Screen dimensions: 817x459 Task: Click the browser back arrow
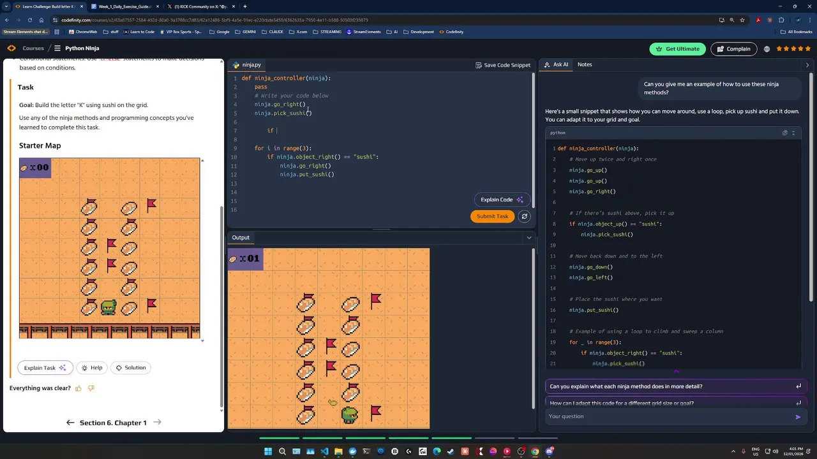7,20
